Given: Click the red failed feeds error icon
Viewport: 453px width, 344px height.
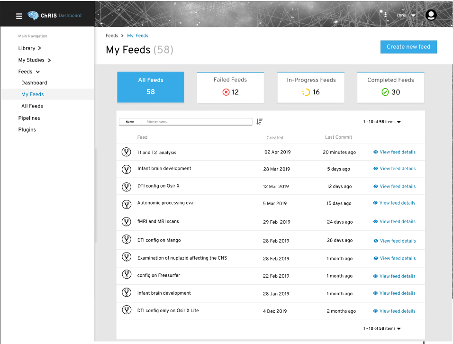Looking at the screenshot, I should [226, 92].
